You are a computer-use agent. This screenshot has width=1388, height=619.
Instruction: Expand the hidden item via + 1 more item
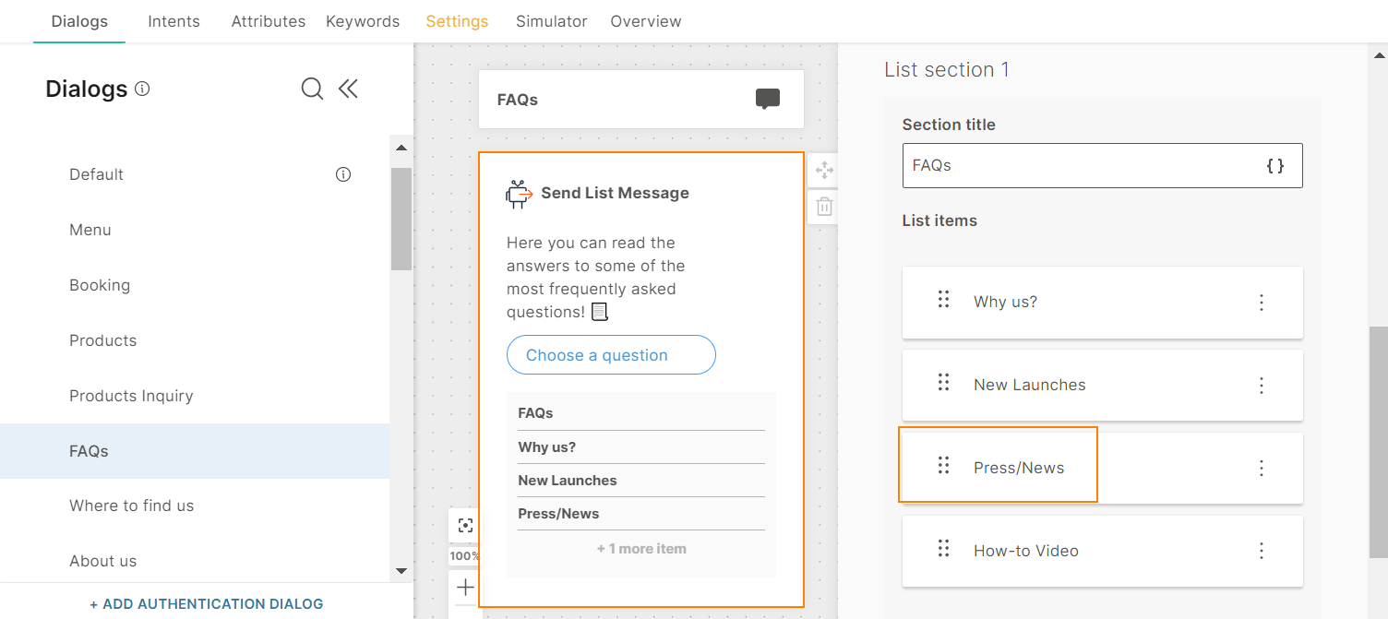pos(640,547)
